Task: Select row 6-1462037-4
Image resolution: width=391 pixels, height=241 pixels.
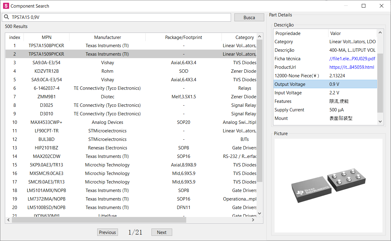Action: click(x=131, y=88)
